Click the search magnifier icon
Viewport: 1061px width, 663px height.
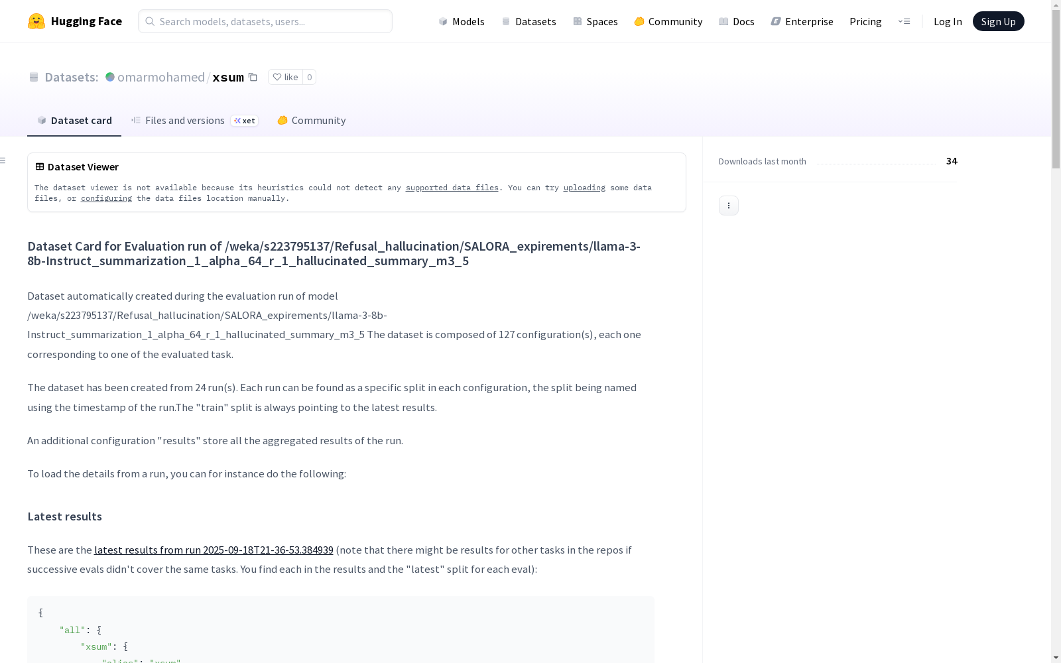pos(150,21)
